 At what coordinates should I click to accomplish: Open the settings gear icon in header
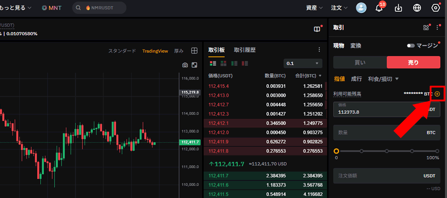436,8
